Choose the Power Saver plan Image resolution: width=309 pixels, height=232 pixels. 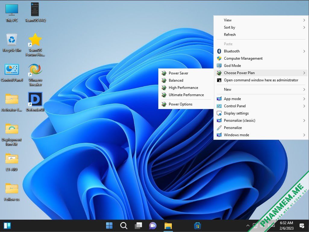click(186, 73)
